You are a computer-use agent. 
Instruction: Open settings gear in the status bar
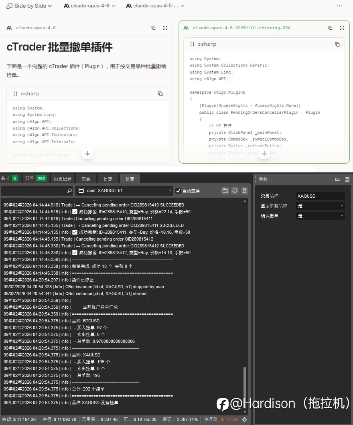tap(244, 419)
